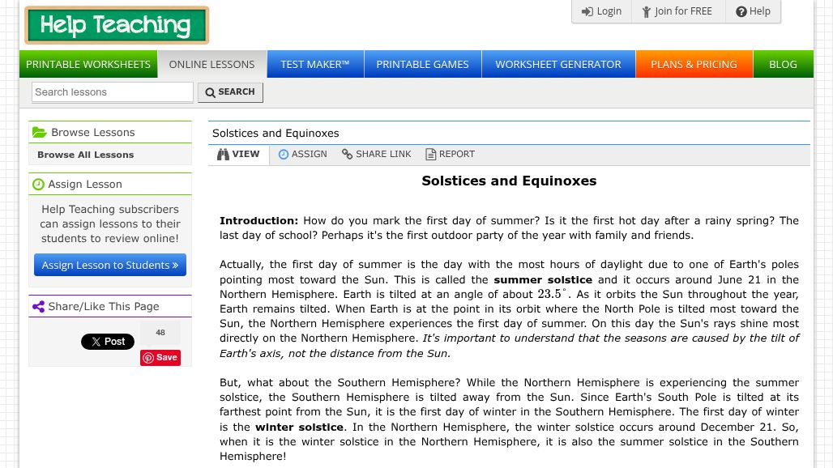Click the bold Solstices and Equinoxes title

(509, 181)
